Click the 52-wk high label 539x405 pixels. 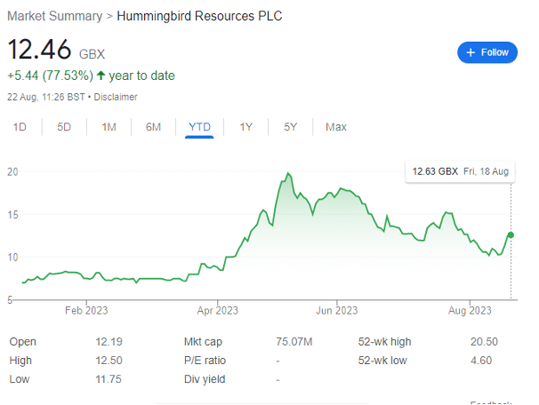click(x=384, y=342)
